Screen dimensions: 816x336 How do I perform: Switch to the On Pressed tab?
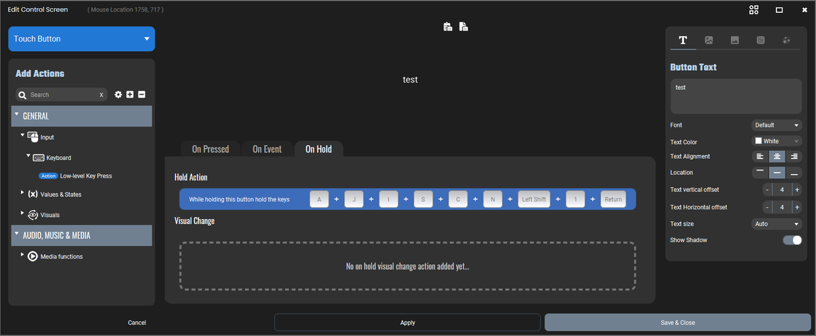coord(210,149)
